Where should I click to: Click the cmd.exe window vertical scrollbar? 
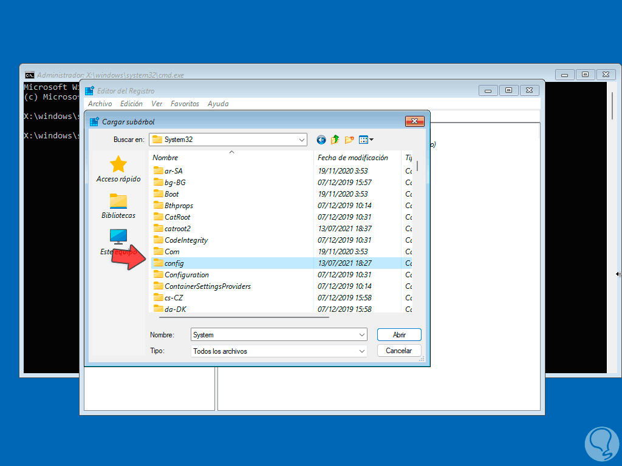(x=612, y=107)
